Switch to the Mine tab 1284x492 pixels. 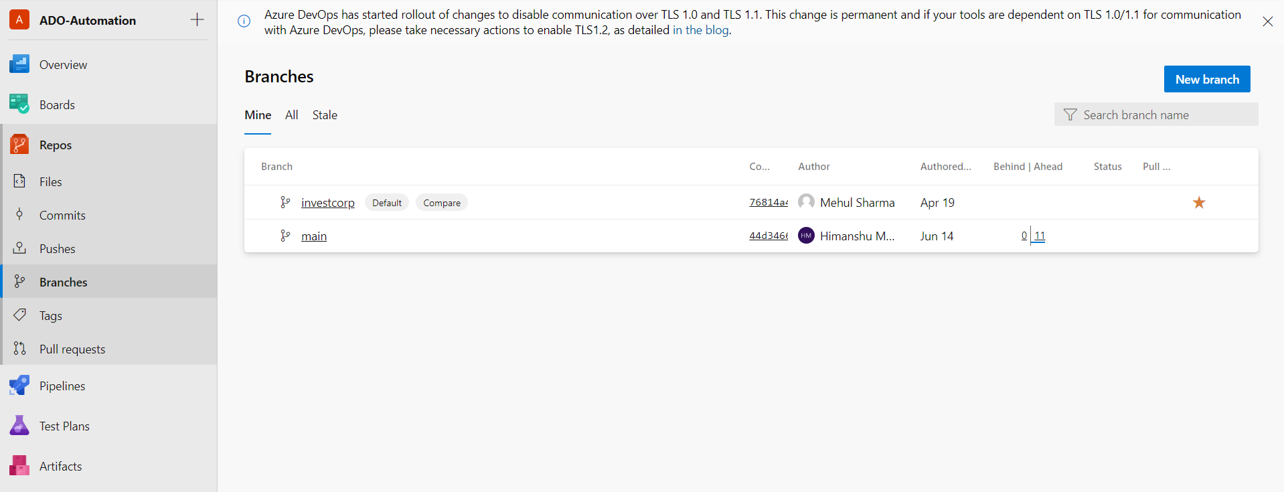coord(258,115)
